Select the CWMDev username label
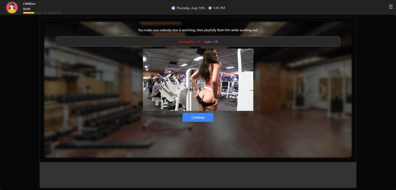 29,4
